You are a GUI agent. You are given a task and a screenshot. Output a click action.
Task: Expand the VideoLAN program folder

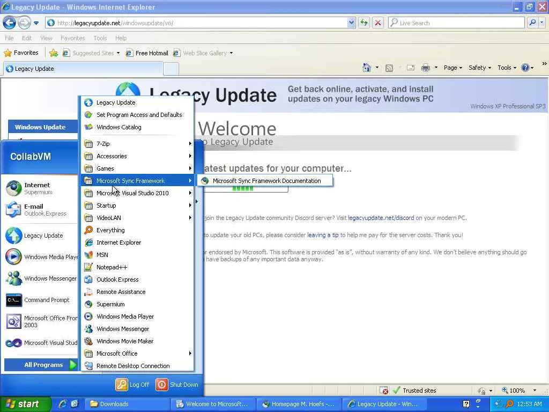[137, 218]
